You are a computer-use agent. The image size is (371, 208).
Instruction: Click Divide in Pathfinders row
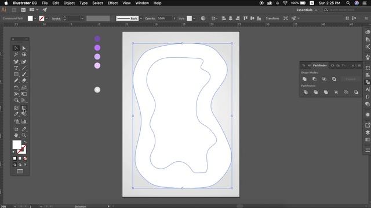pyautogui.click(x=305, y=92)
